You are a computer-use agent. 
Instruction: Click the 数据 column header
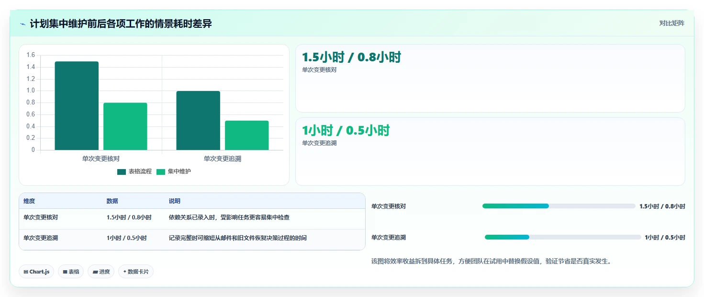[x=112, y=201]
